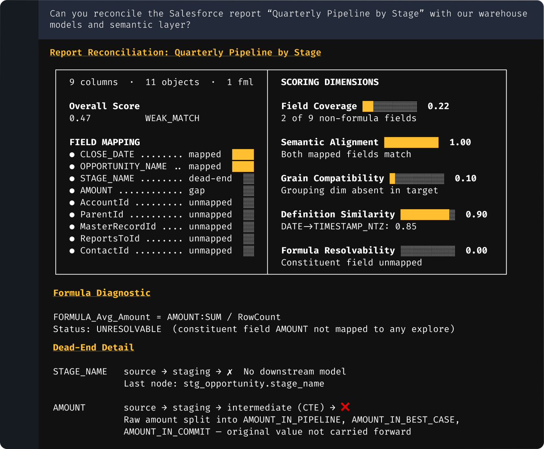The width and height of the screenshot is (544, 449).
Task: Select the bullet marker next to AMOUNT
Action: tap(72, 190)
